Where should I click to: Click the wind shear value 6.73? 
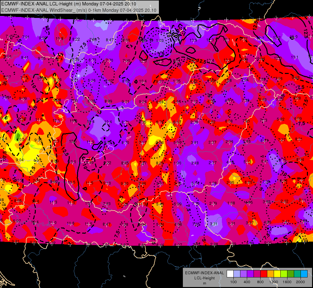coord(92,60)
